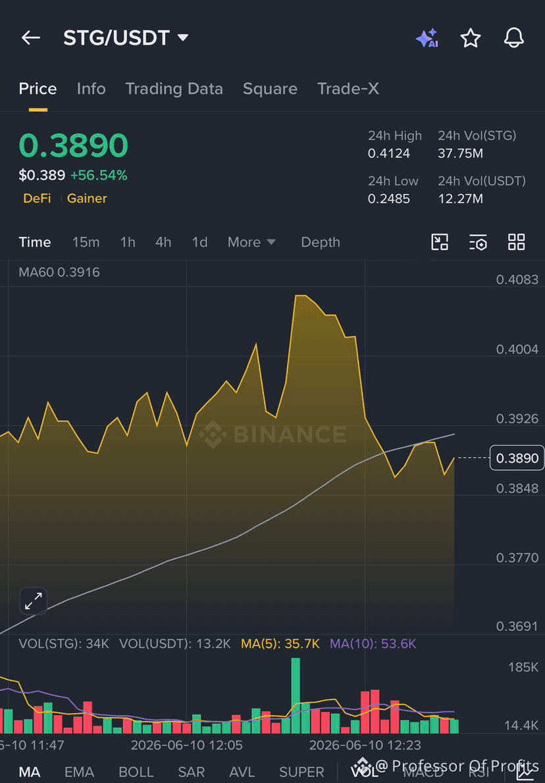
Task: Enable the EMA indicator
Action: point(80,772)
